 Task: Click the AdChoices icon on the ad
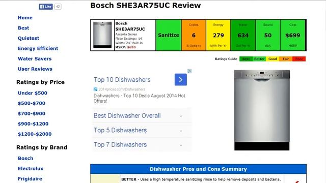click(x=189, y=71)
